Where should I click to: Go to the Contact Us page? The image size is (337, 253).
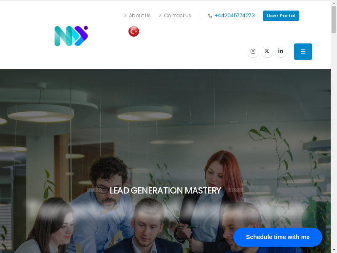177,16
